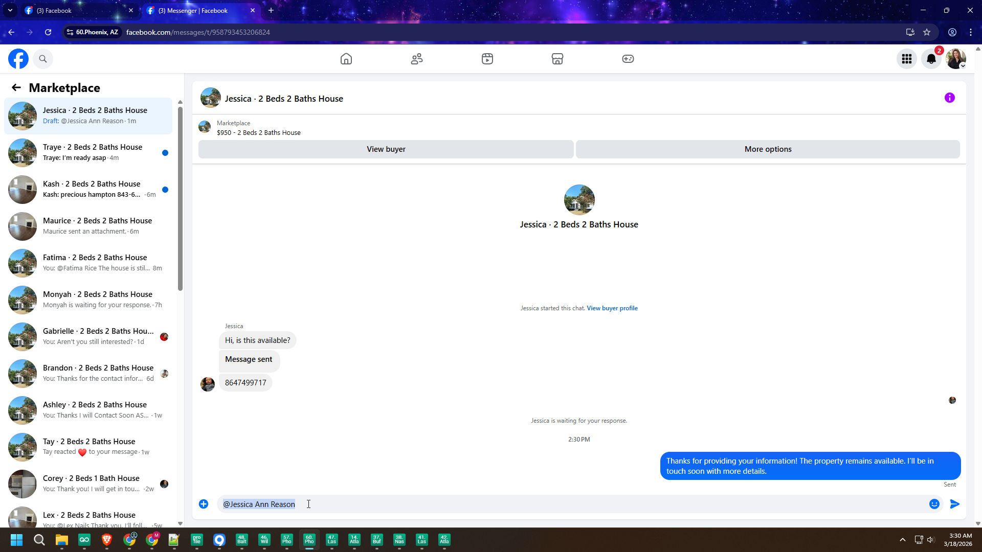This screenshot has width=982, height=552.
Task: Open the View buyer profile link
Action: coord(612,308)
